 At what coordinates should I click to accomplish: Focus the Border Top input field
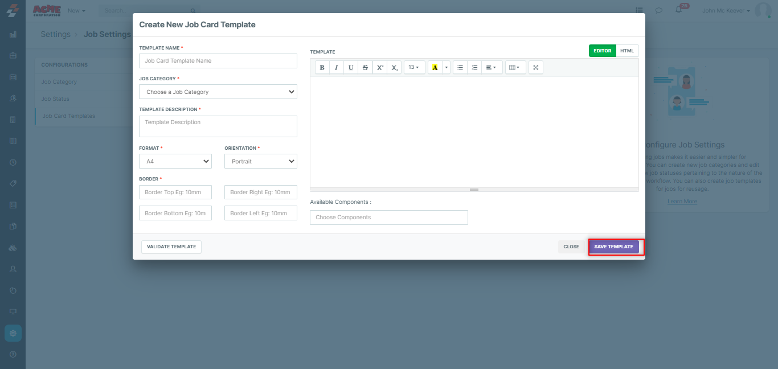175,192
